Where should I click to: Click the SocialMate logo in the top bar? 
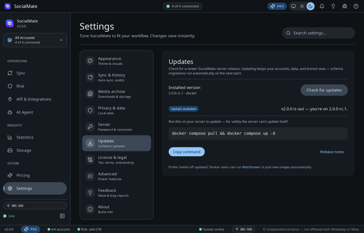point(8,6)
